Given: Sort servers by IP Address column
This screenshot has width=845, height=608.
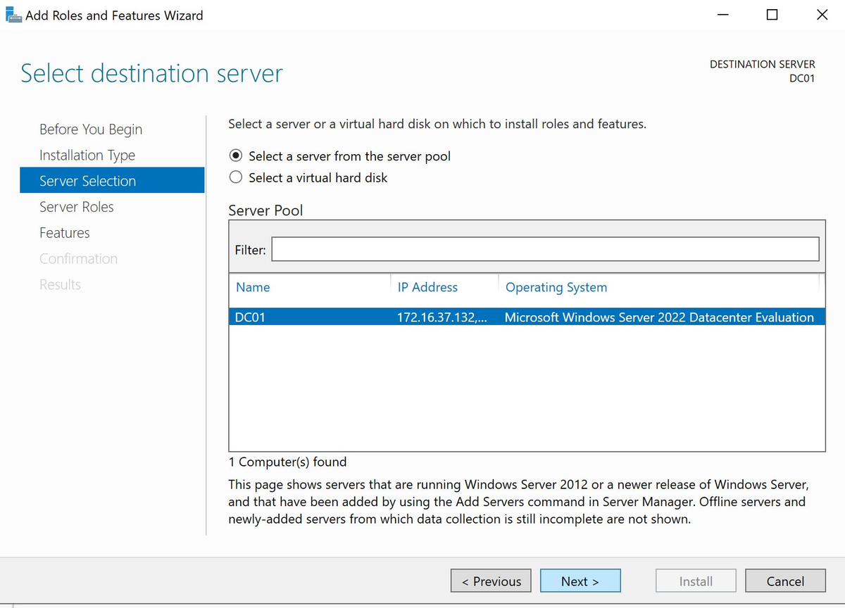Looking at the screenshot, I should tap(427, 287).
